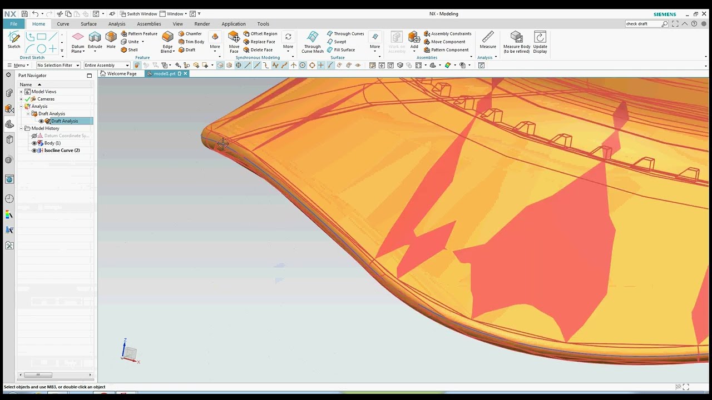Select the Move Face tool
The image size is (712, 400).
click(x=234, y=42)
